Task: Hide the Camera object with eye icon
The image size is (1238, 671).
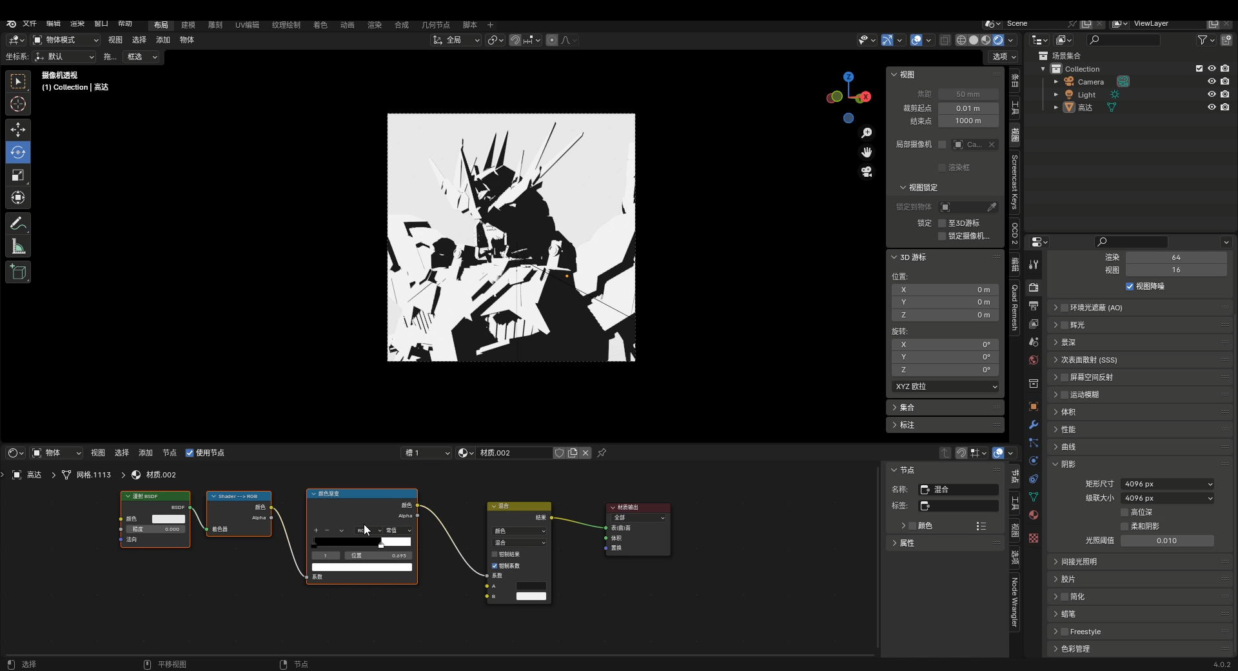Action: [1212, 81]
